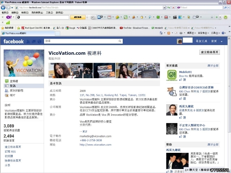Open the 說明 menu
Image resolution: width=231 pixels, height=173 pixels.
click(59, 13)
